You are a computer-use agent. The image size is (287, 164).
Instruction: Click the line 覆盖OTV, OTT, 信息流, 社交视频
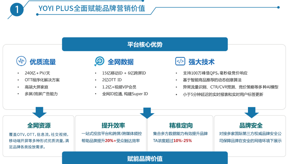click(39, 134)
